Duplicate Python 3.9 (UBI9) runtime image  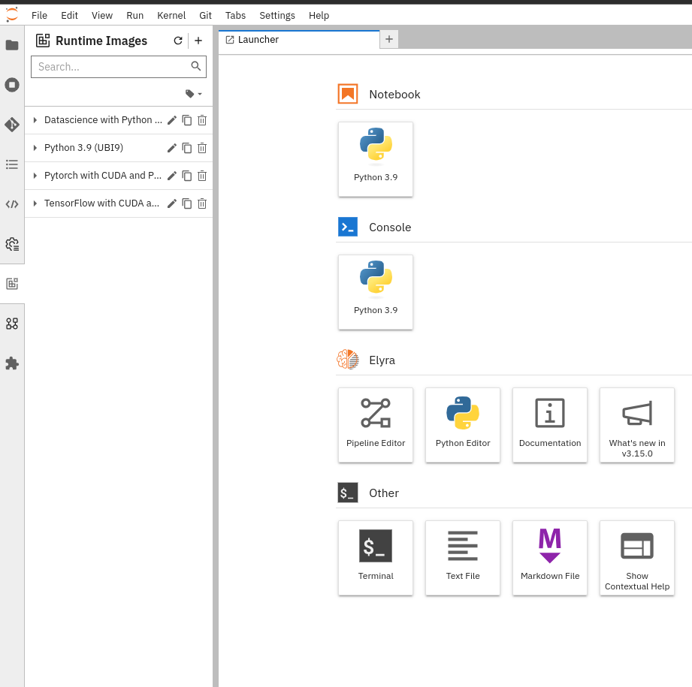187,148
